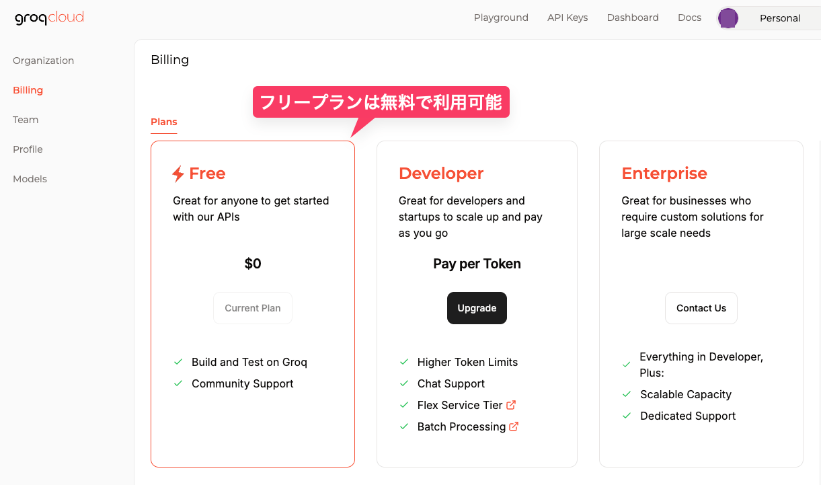
Task: Click the groqcloud logo
Action: [x=49, y=18]
